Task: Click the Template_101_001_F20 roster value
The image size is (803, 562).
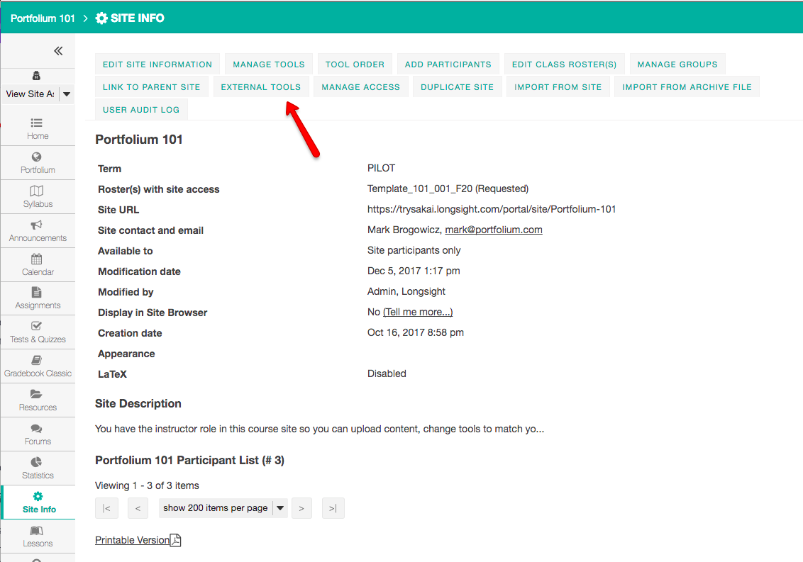Action: click(448, 189)
